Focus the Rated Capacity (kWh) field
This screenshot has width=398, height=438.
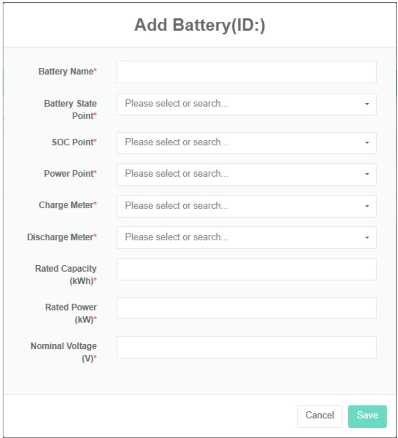[x=246, y=270]
